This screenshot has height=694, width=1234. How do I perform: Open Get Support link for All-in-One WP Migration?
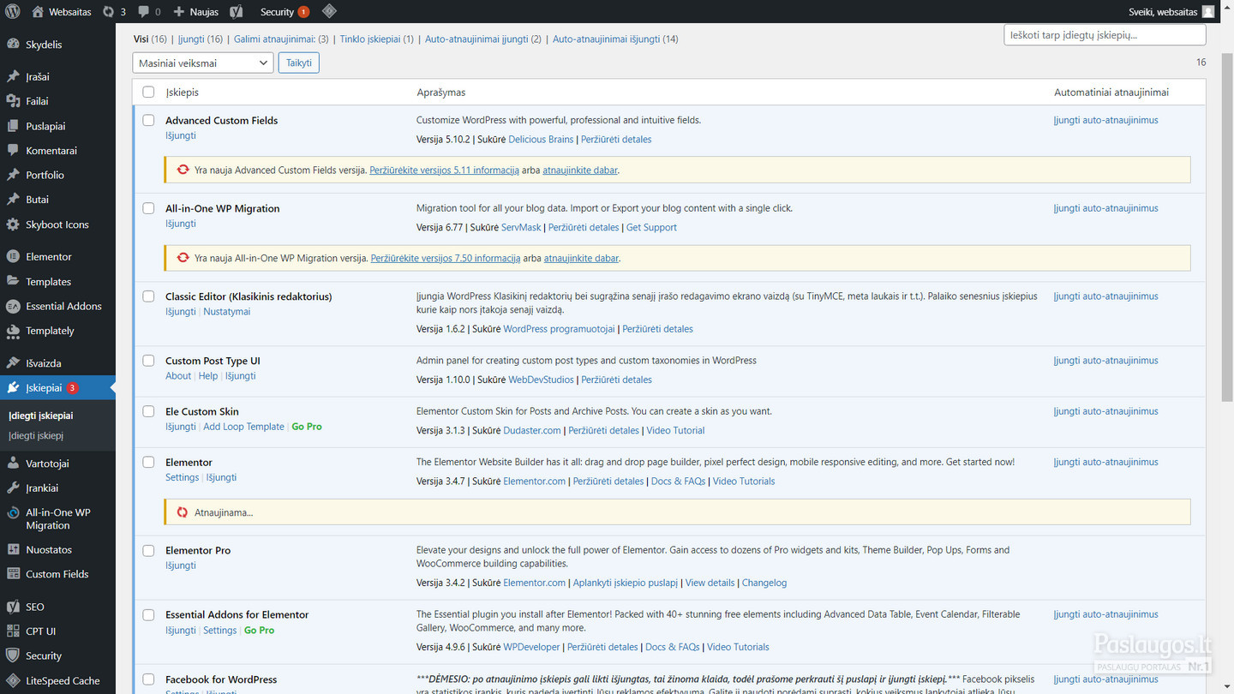[x=651, y=227]
